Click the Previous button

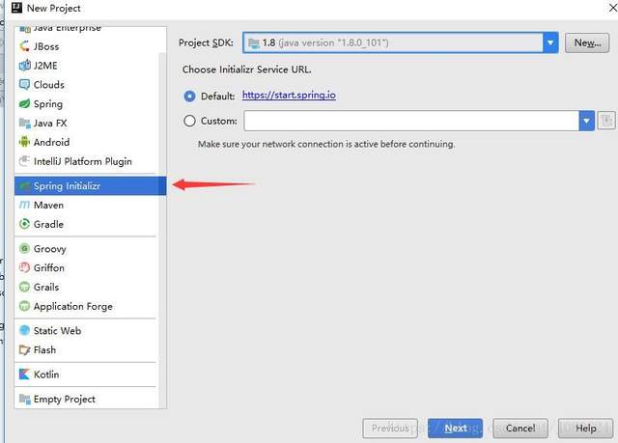coord(390,428)
